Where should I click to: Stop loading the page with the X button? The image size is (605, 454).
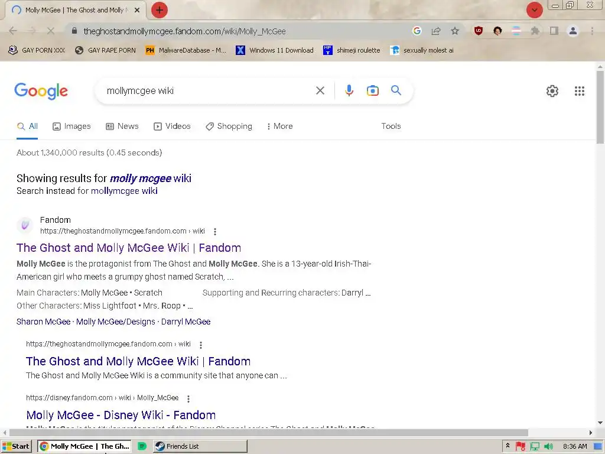51,31
